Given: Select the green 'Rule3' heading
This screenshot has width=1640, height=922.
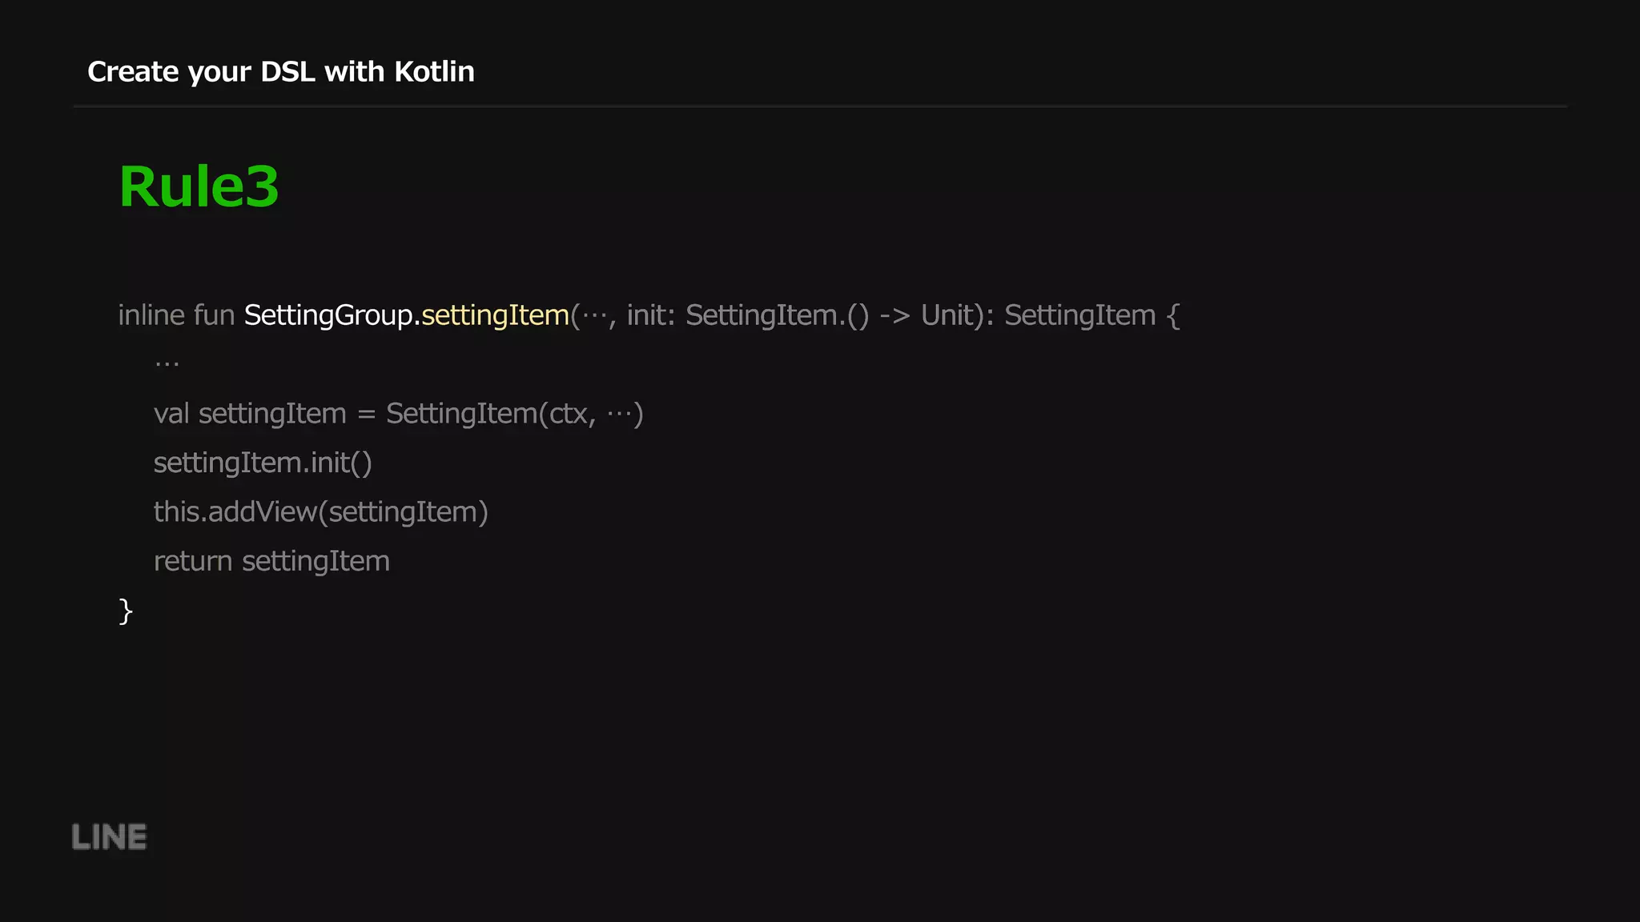Looking at the screenshot, I should coord(199,186).
